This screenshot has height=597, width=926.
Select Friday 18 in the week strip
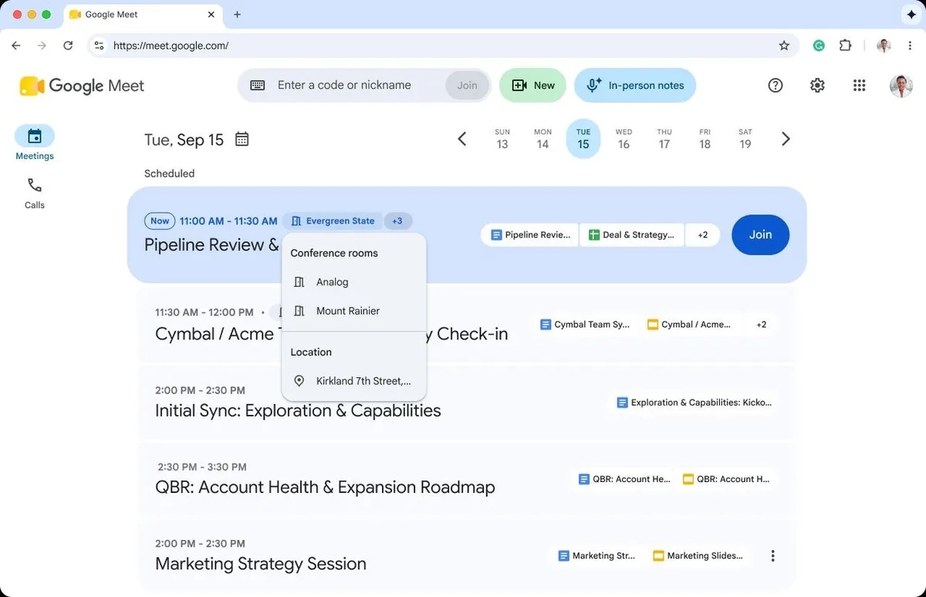[x=705, y=139]
